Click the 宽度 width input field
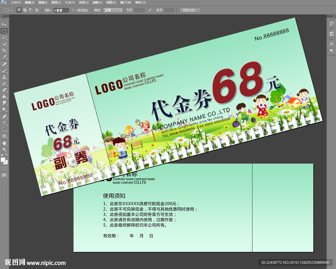Image resolution: width=336 pixels, height=269 pixels. 139,10
